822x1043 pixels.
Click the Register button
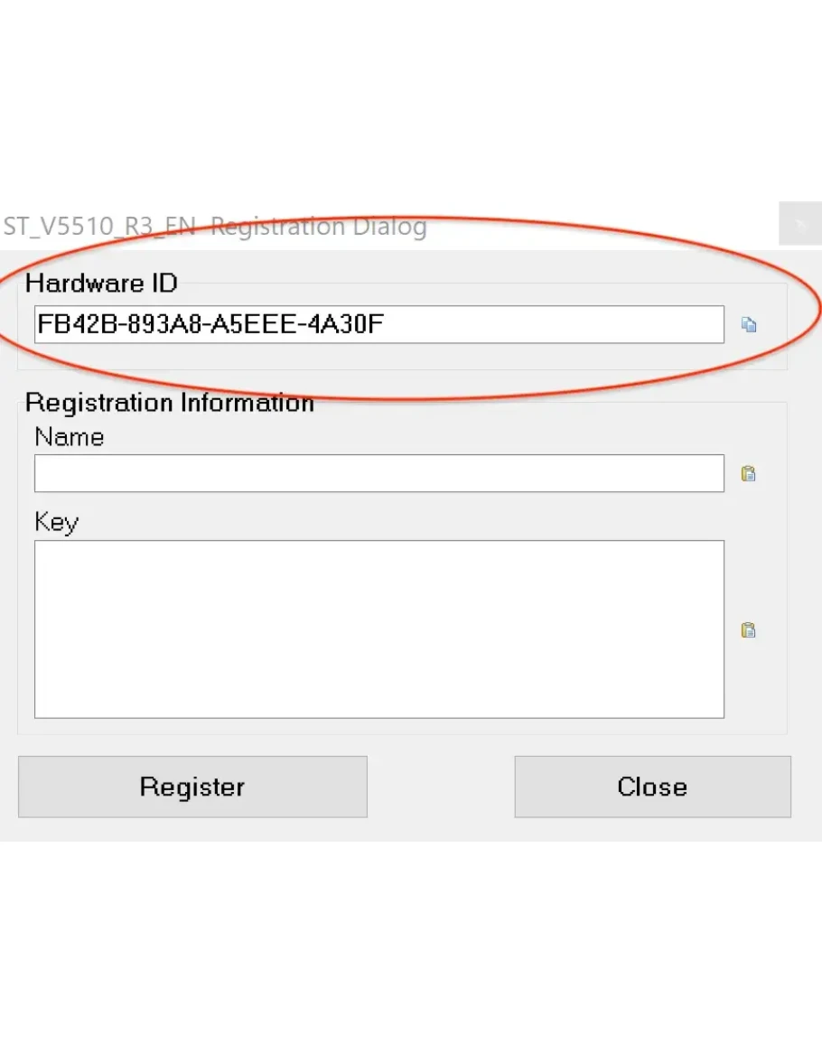click(192, 787)
